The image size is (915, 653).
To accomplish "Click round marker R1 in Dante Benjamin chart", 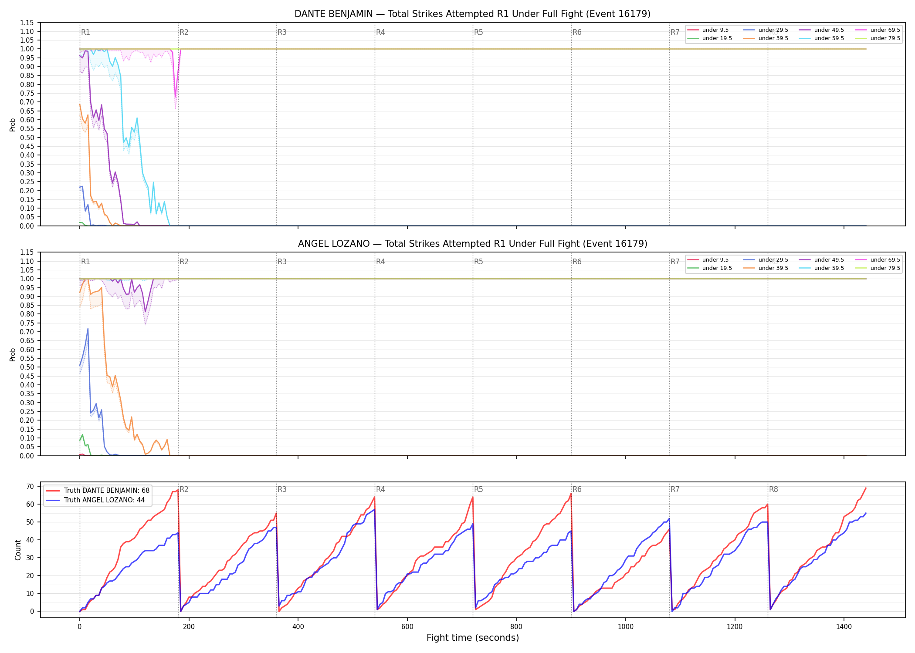I will (x=86, y=32).
